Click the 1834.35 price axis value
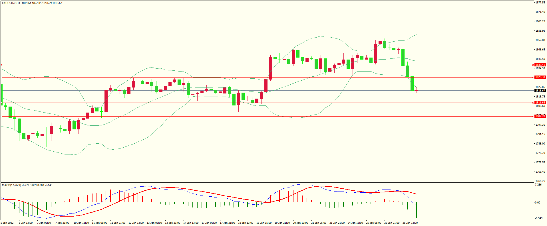 click(540, 68)
